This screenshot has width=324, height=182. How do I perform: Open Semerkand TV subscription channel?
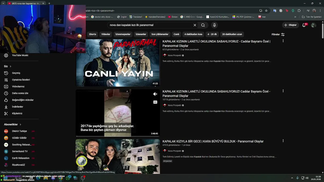click(19, 151)
